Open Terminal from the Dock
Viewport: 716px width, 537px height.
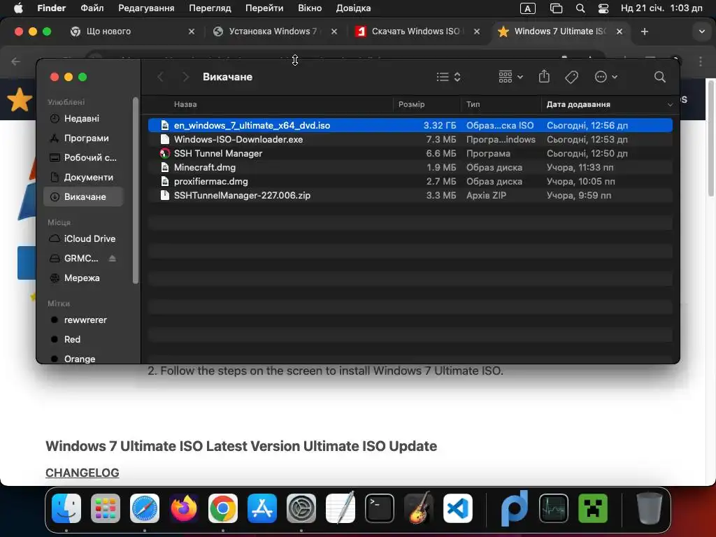pos(380,508)
